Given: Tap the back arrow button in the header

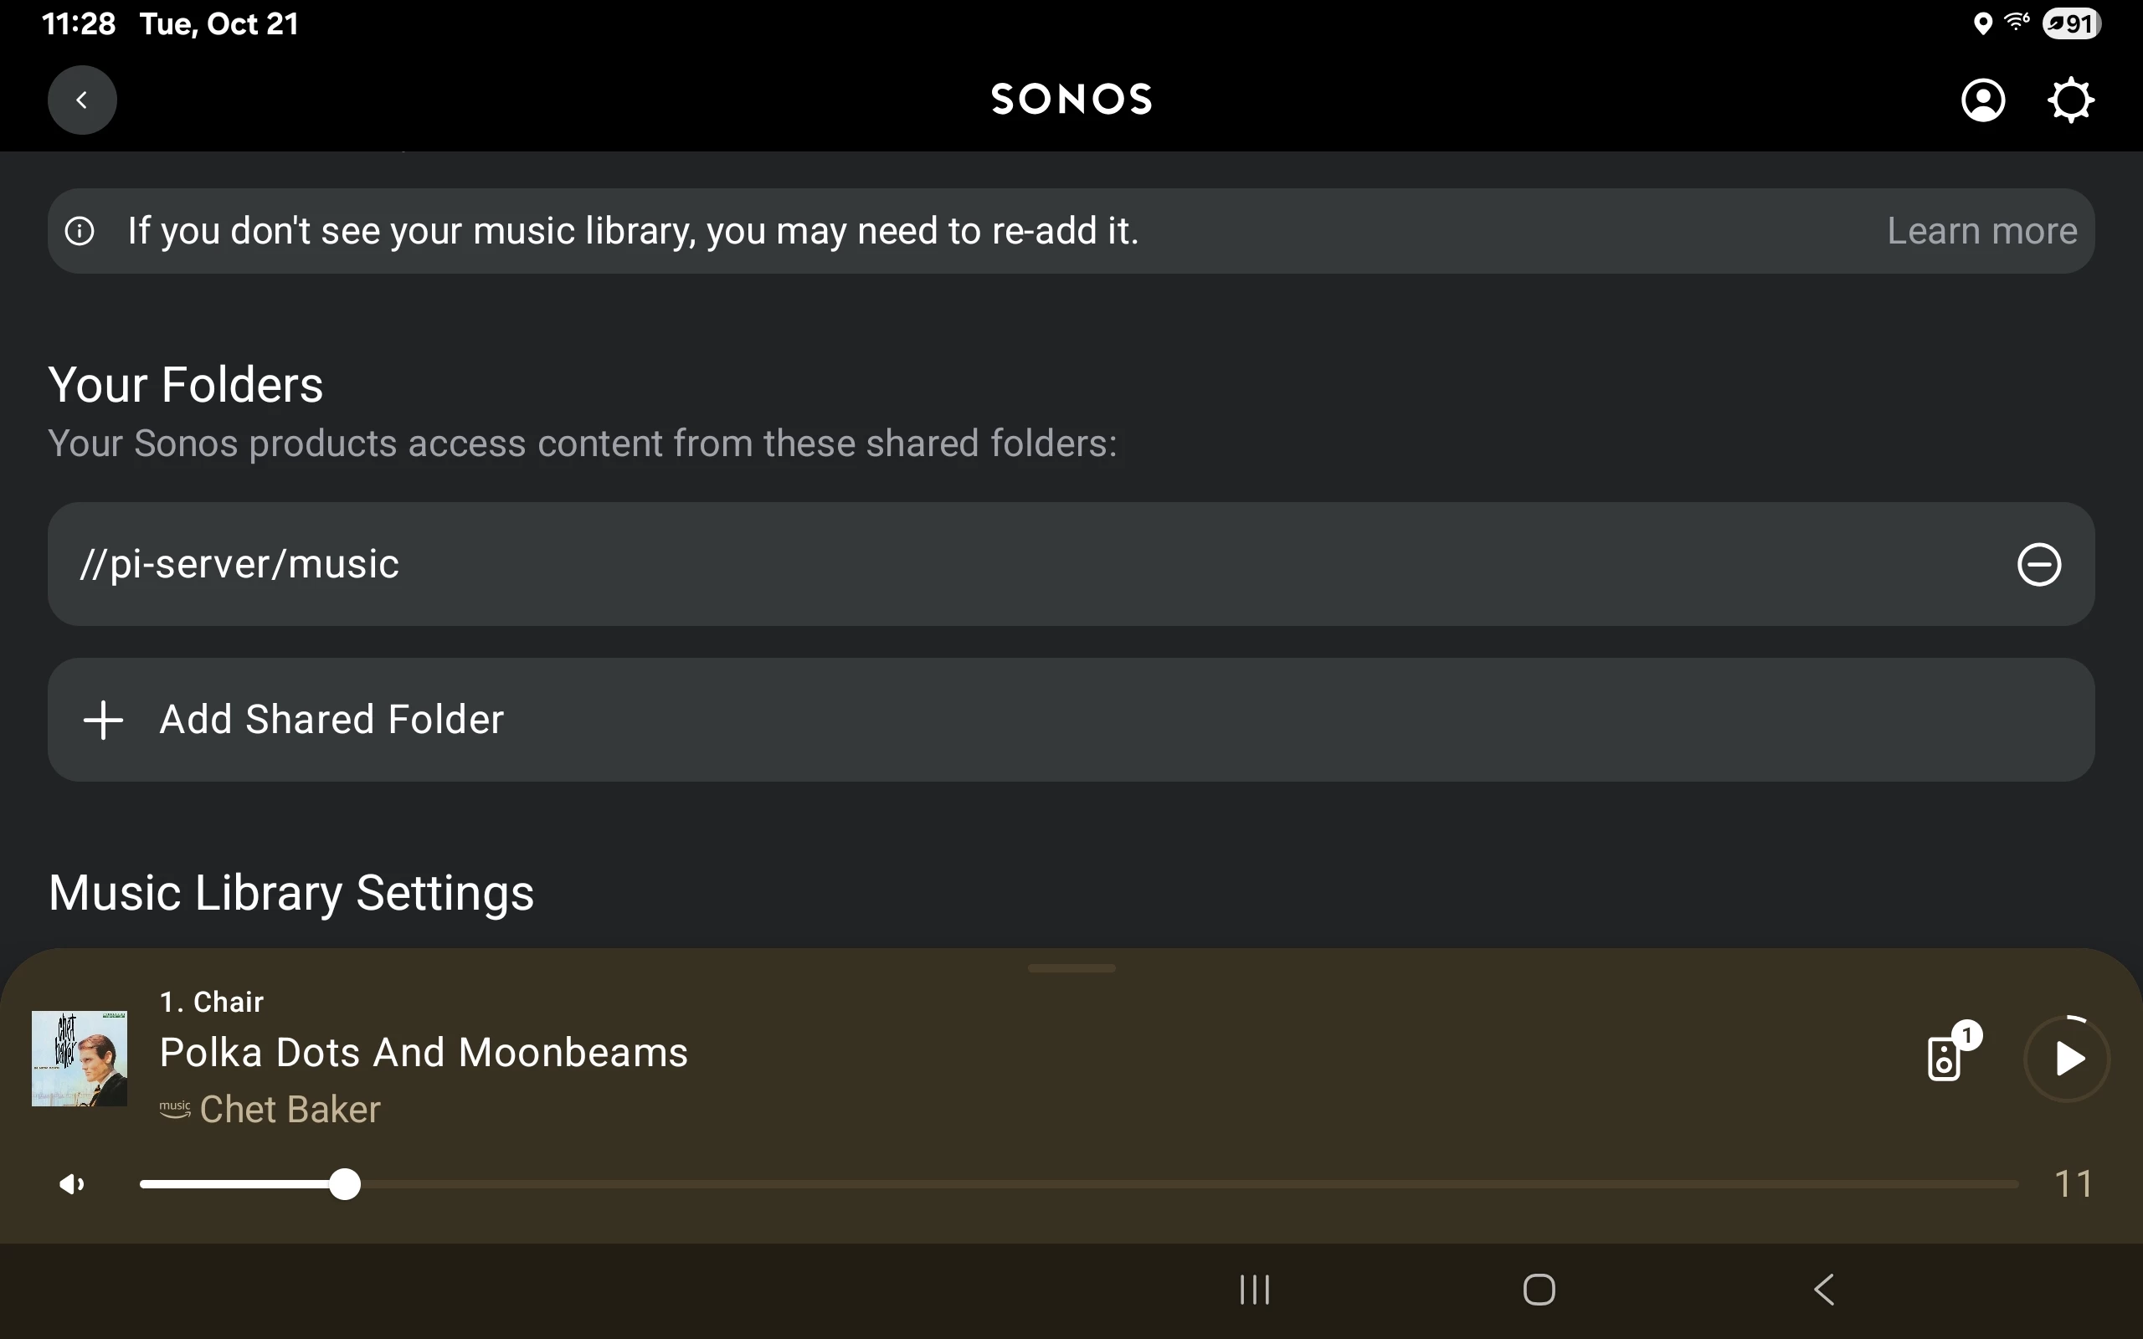Looking at the screenshot, I should coord(81,100).
